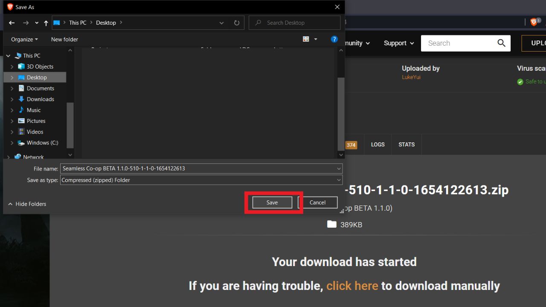Click the Up one level arrow
The width and height of the screenshot is (546, 307).
[x=46, y=23]
